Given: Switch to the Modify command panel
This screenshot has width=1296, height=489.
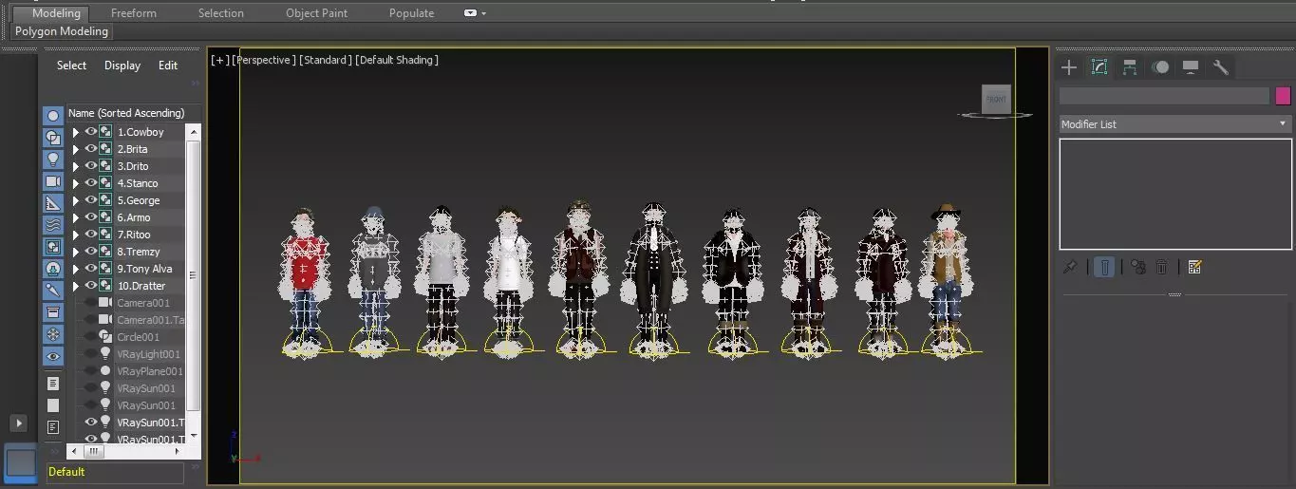Looking at the screenshot, I should (1099, 66).
